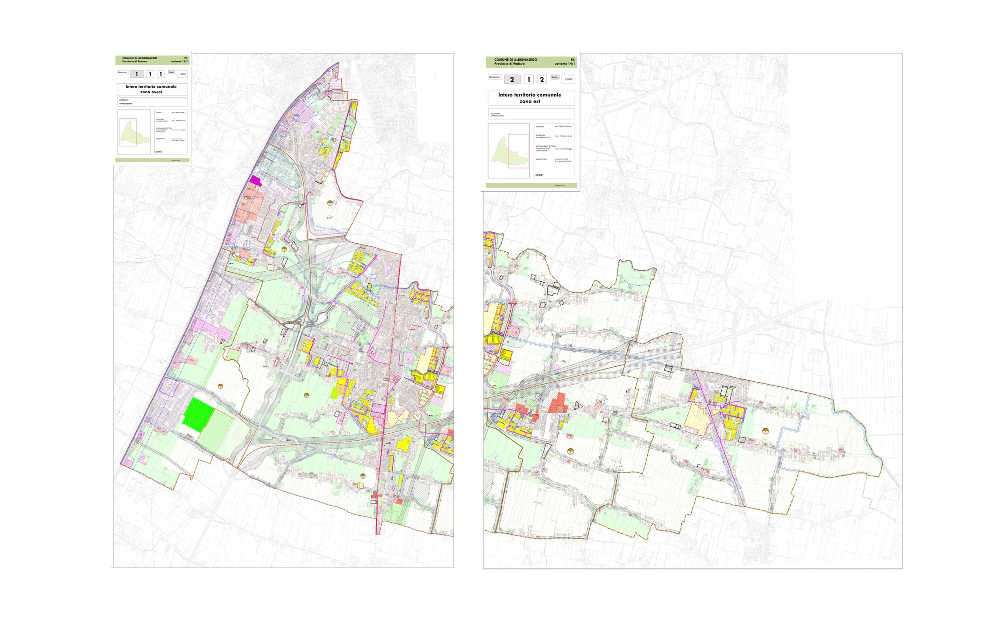Click the zona ovest key map thumbnail
The height and width of the screenshot is (617, 995).
pyautogui.click(x=134, y=132)
